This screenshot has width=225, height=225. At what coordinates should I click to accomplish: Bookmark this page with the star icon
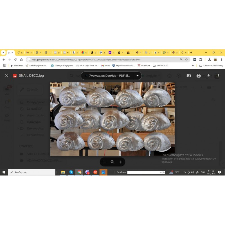point(186,60)
